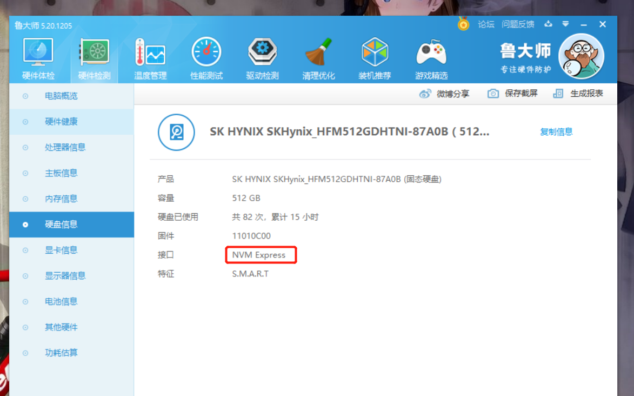Minimize the 鲁大师 window
Screen dimensions: 634x396
(583, 25)
